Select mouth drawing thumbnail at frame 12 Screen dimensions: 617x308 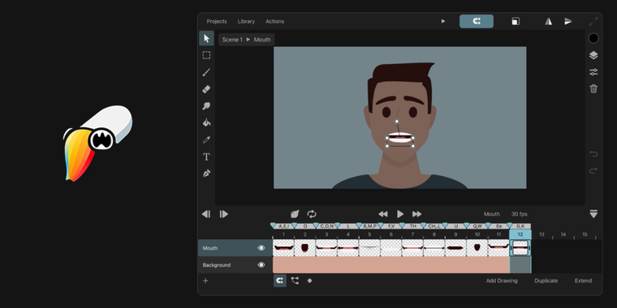click(x=520, y=248)
